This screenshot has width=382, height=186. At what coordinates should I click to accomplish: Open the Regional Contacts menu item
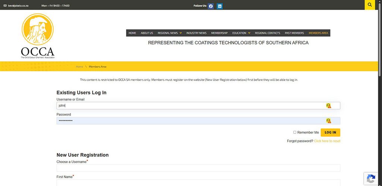[x=267, y=33]
